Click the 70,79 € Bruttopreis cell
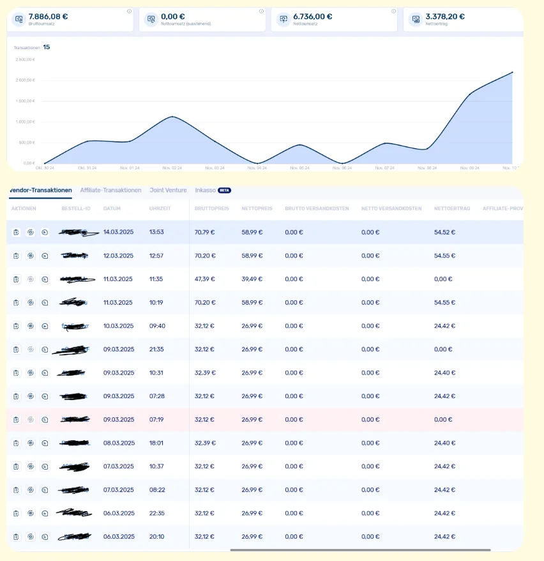 point(204,232)
